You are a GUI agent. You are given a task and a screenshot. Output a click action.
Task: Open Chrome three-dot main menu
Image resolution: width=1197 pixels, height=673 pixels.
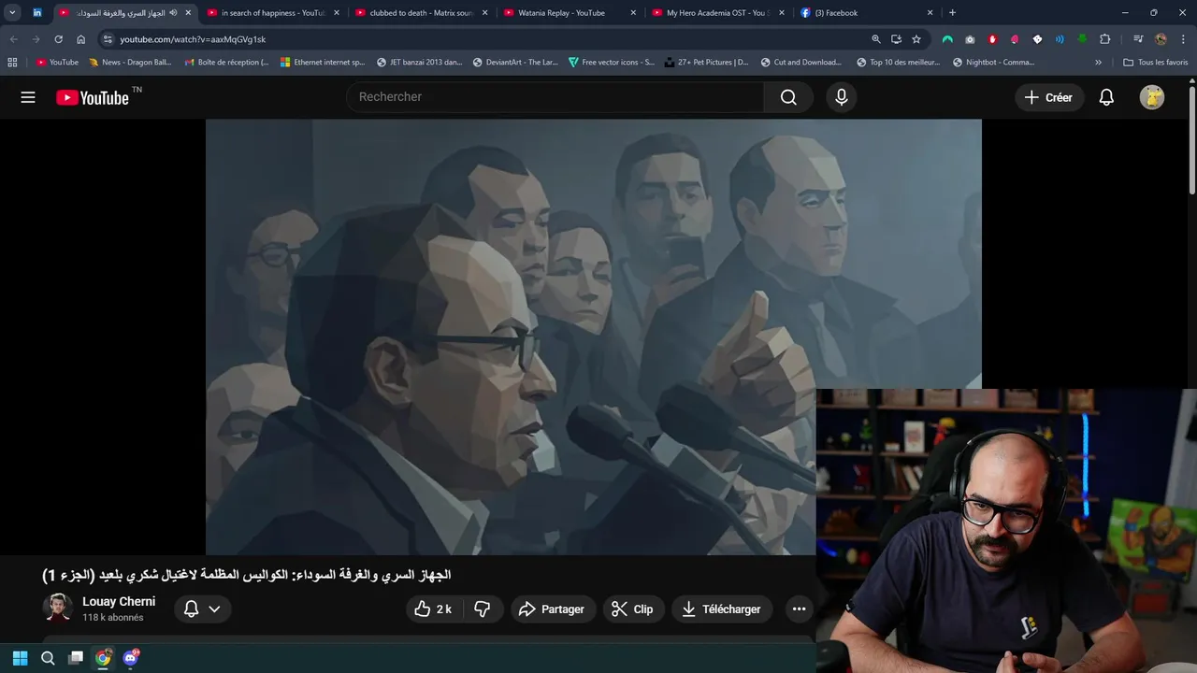point(1183,39)
